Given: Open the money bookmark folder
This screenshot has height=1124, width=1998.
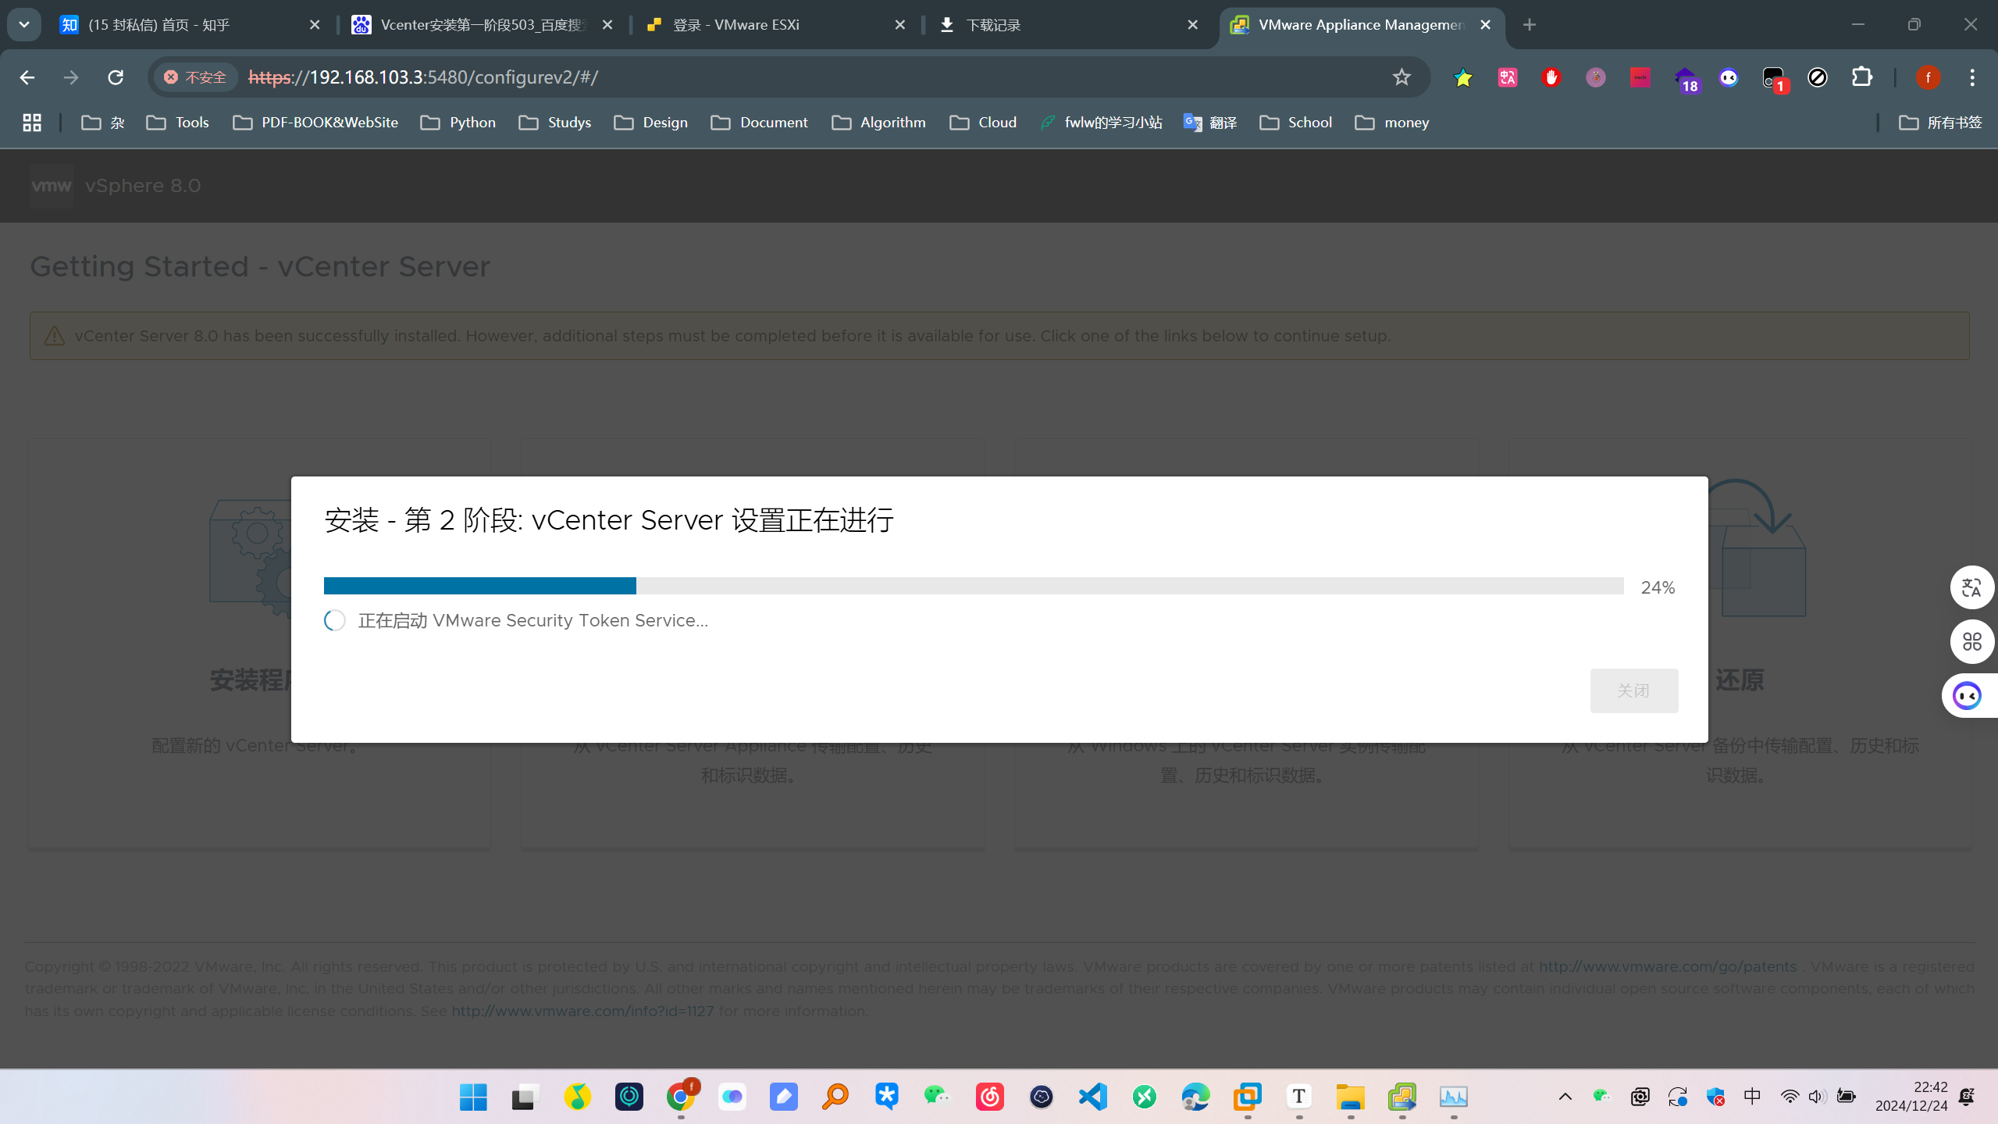Looking at the screenshot, I should pyautogui.click(x=1392, y=123).
